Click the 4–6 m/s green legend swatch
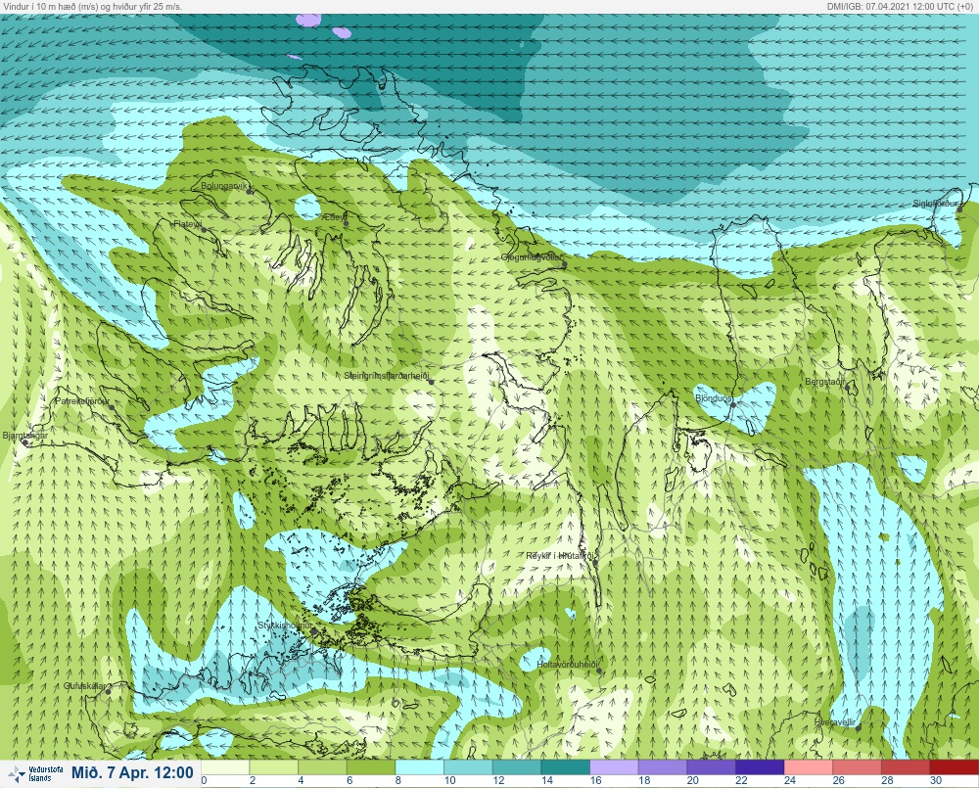 pos(323,767)
